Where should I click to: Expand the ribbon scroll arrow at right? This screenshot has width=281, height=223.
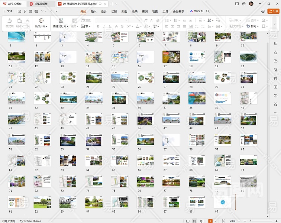tap(275, 23)
